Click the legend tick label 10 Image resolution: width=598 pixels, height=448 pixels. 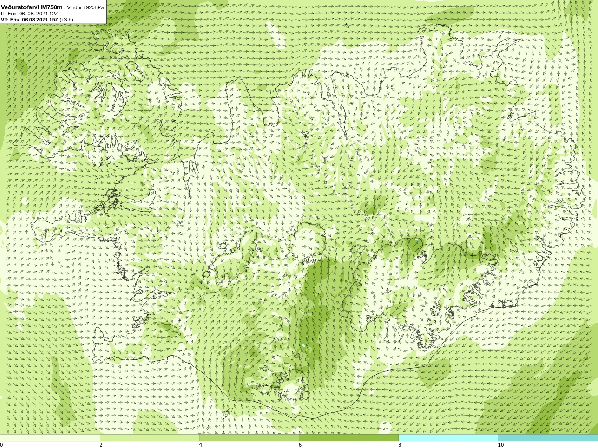point(501,445)
